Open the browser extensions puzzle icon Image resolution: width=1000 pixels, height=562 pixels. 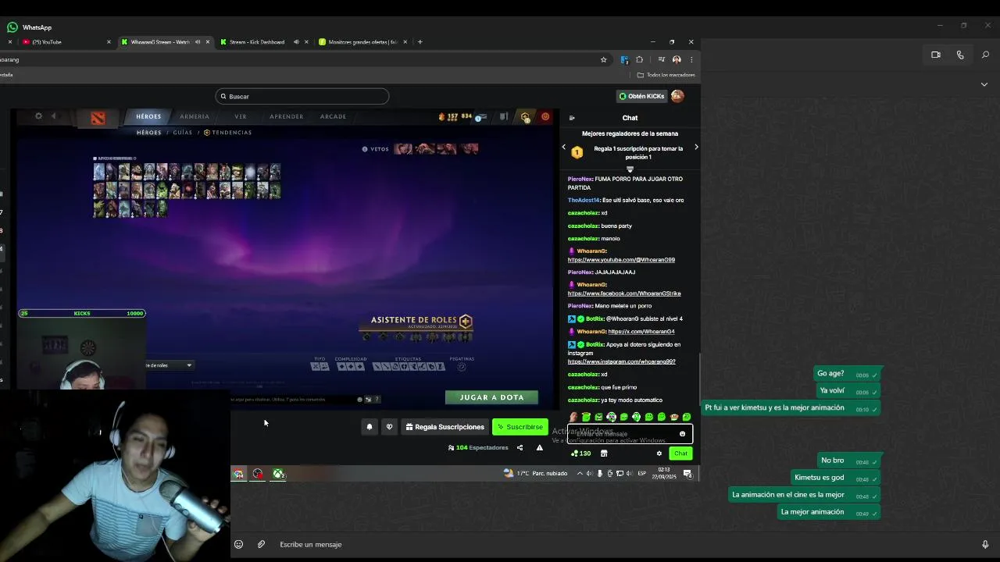(x=639, y=59)
